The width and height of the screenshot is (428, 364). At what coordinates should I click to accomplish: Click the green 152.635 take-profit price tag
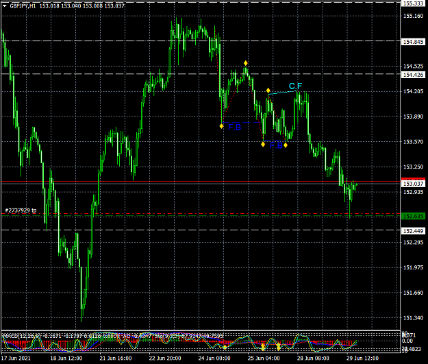click(413, 216)
